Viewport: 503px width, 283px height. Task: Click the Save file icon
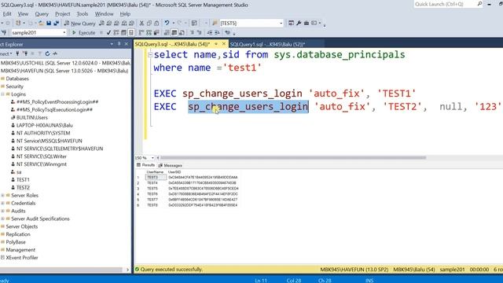tap(49, 23)
